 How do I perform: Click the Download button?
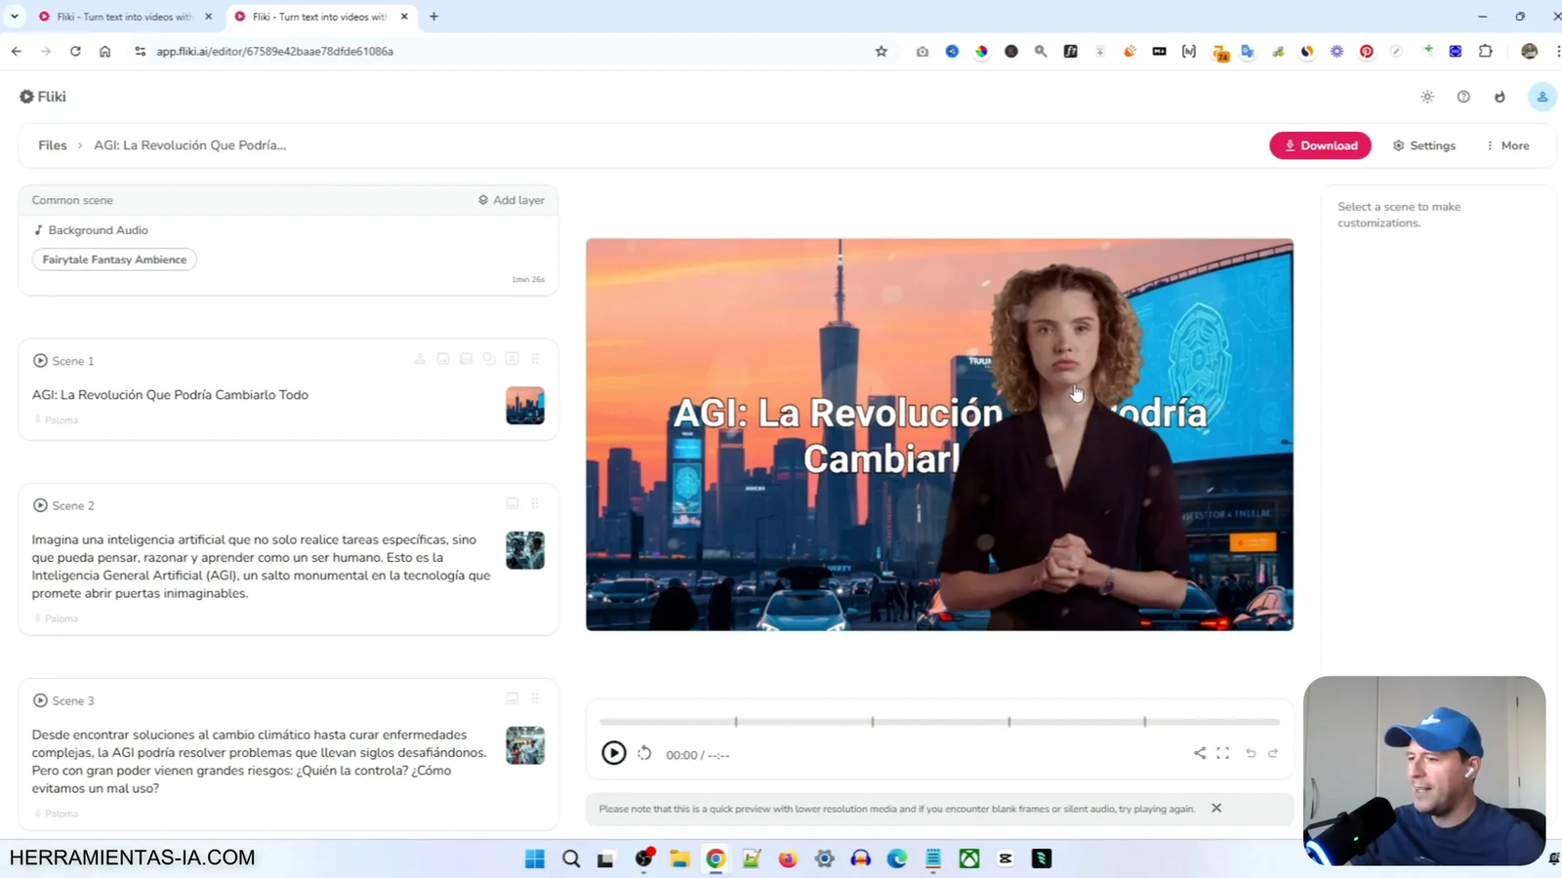1320,144
